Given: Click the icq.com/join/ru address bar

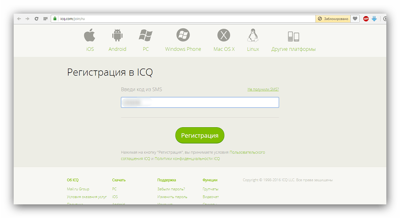Looking at the screenshot, I should click(184, 19).
